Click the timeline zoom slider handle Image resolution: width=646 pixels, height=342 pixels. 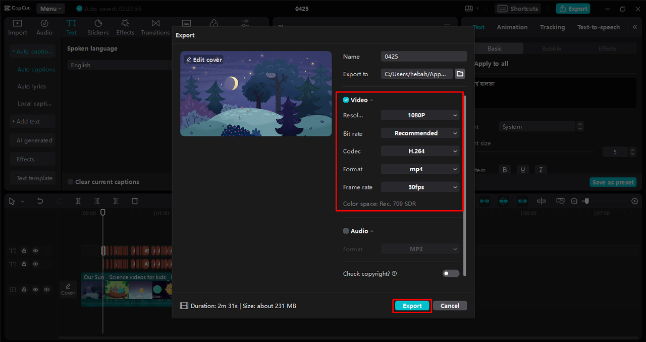585,201
